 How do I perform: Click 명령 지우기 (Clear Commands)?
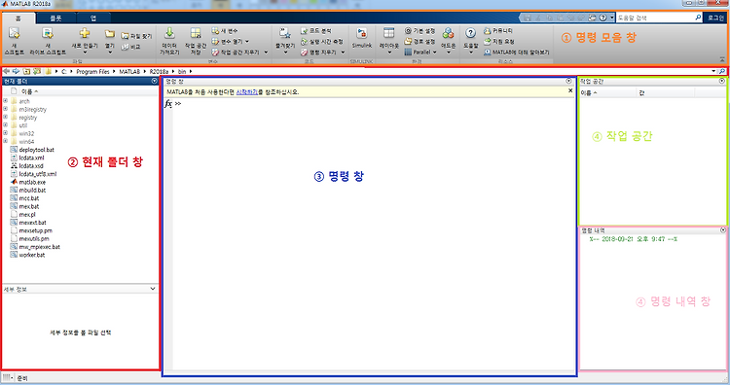coord(322,52)
